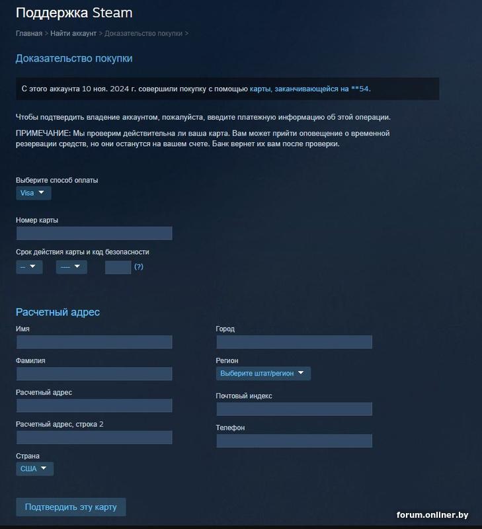This screenshot has height=529, width=482.
Task: Click the Срок действия карты label
Action: point(82,252)
